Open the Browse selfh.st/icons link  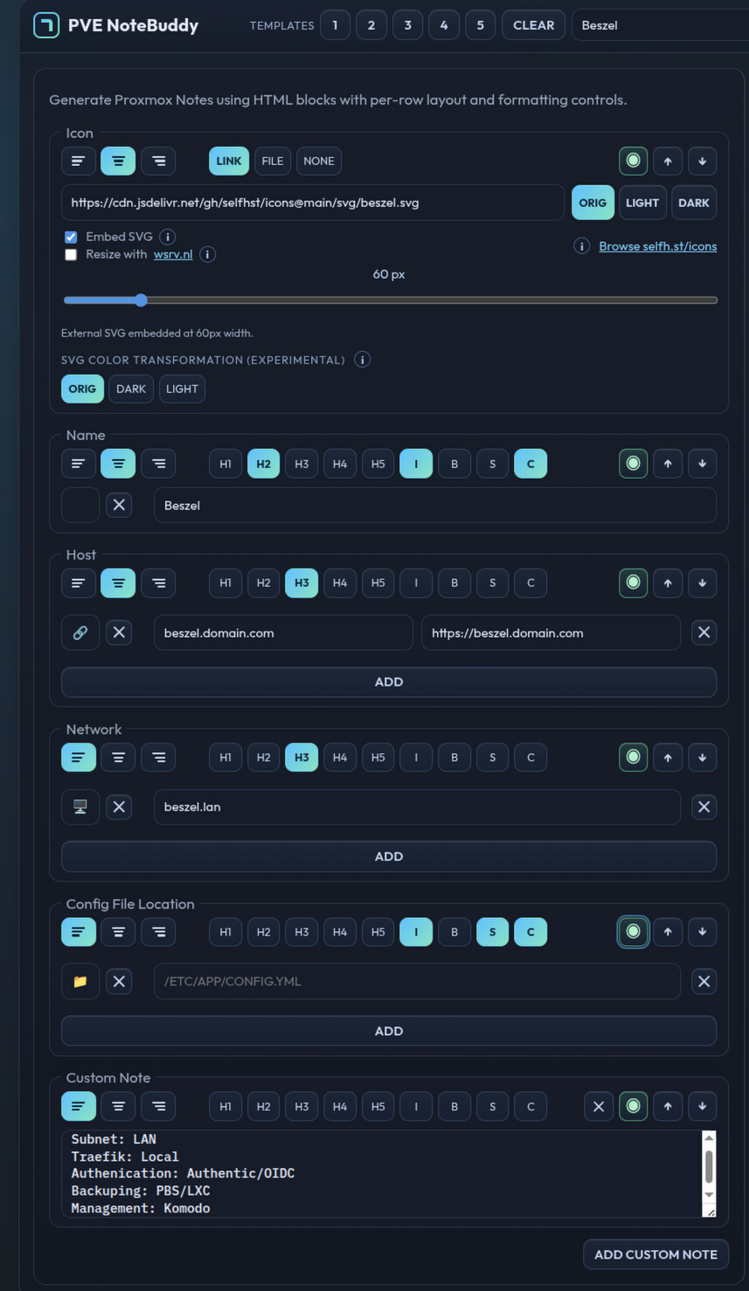pos(657,246)
